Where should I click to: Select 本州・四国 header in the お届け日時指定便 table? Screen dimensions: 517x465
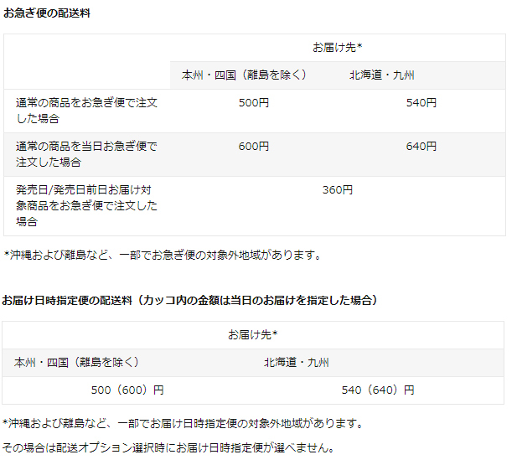click(x=76, y=363)
